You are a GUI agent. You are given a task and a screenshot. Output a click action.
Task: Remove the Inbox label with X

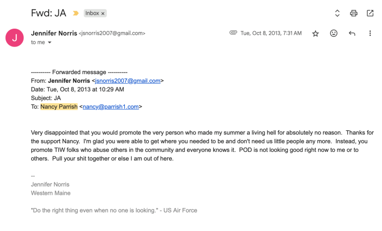click(x=103, y=13)
